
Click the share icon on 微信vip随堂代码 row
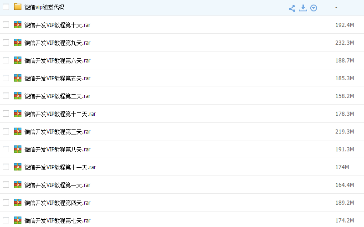pos(292,8)
